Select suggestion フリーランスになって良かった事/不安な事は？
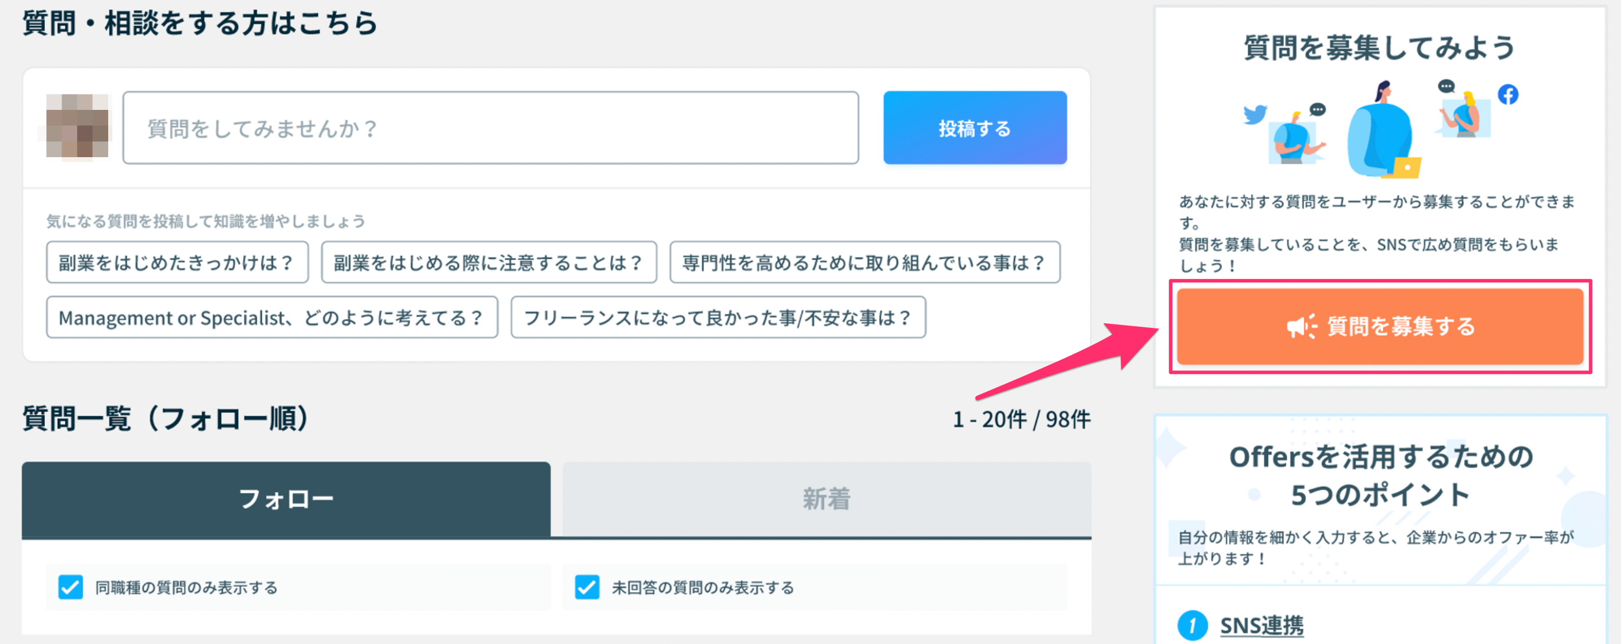 click(717, 318)
